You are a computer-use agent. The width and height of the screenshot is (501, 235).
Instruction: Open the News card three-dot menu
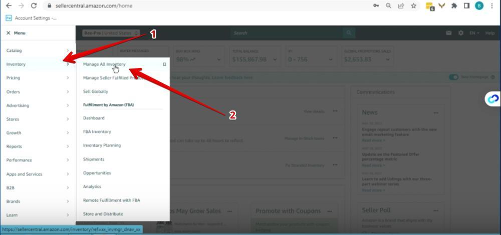point(436,112)
